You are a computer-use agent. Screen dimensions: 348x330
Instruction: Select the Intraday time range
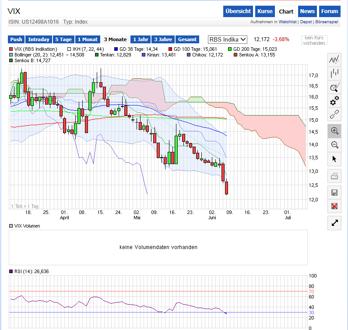(39, 39)
